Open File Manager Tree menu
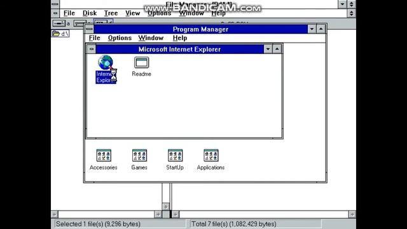This screenshot has width=407, height=229. click(111, 13)
